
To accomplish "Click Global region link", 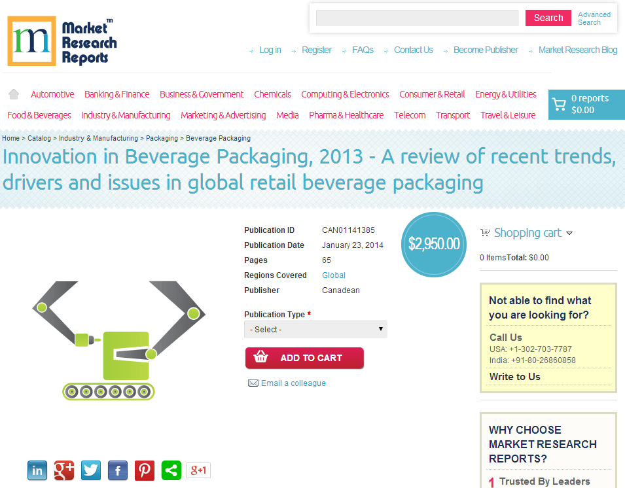I will [x=334, y=275].
